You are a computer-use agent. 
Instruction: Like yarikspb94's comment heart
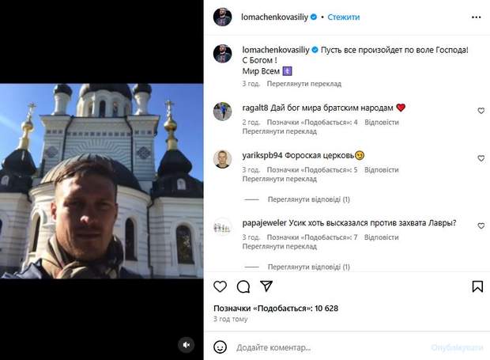[481, 158]
